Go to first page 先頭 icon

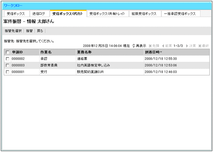coord(150,46)
